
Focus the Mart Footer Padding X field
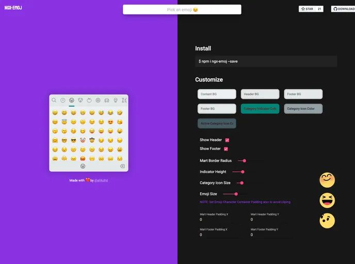220,235
